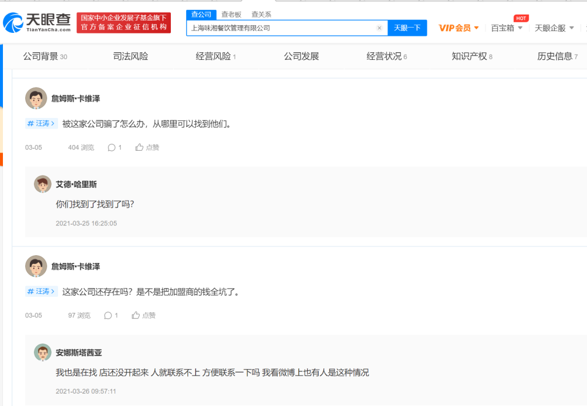Click the text 这家公司还存在吗

97,292
